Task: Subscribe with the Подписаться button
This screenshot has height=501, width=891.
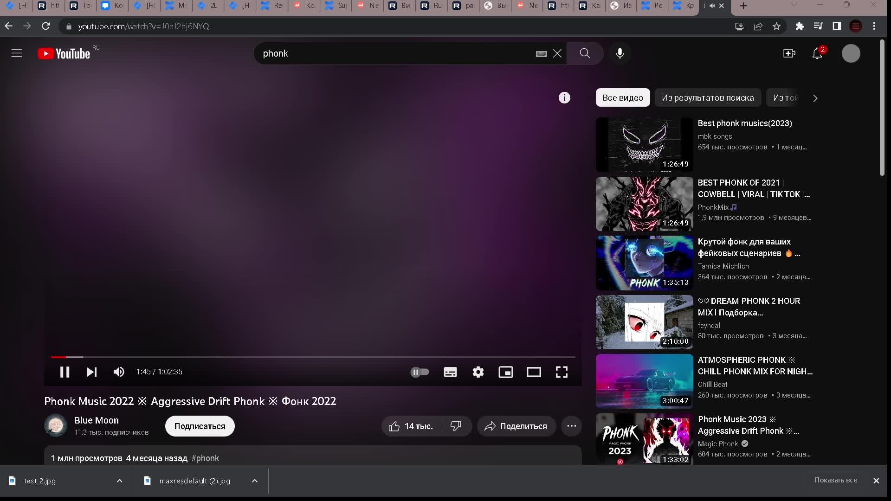Action: (200, 426)
